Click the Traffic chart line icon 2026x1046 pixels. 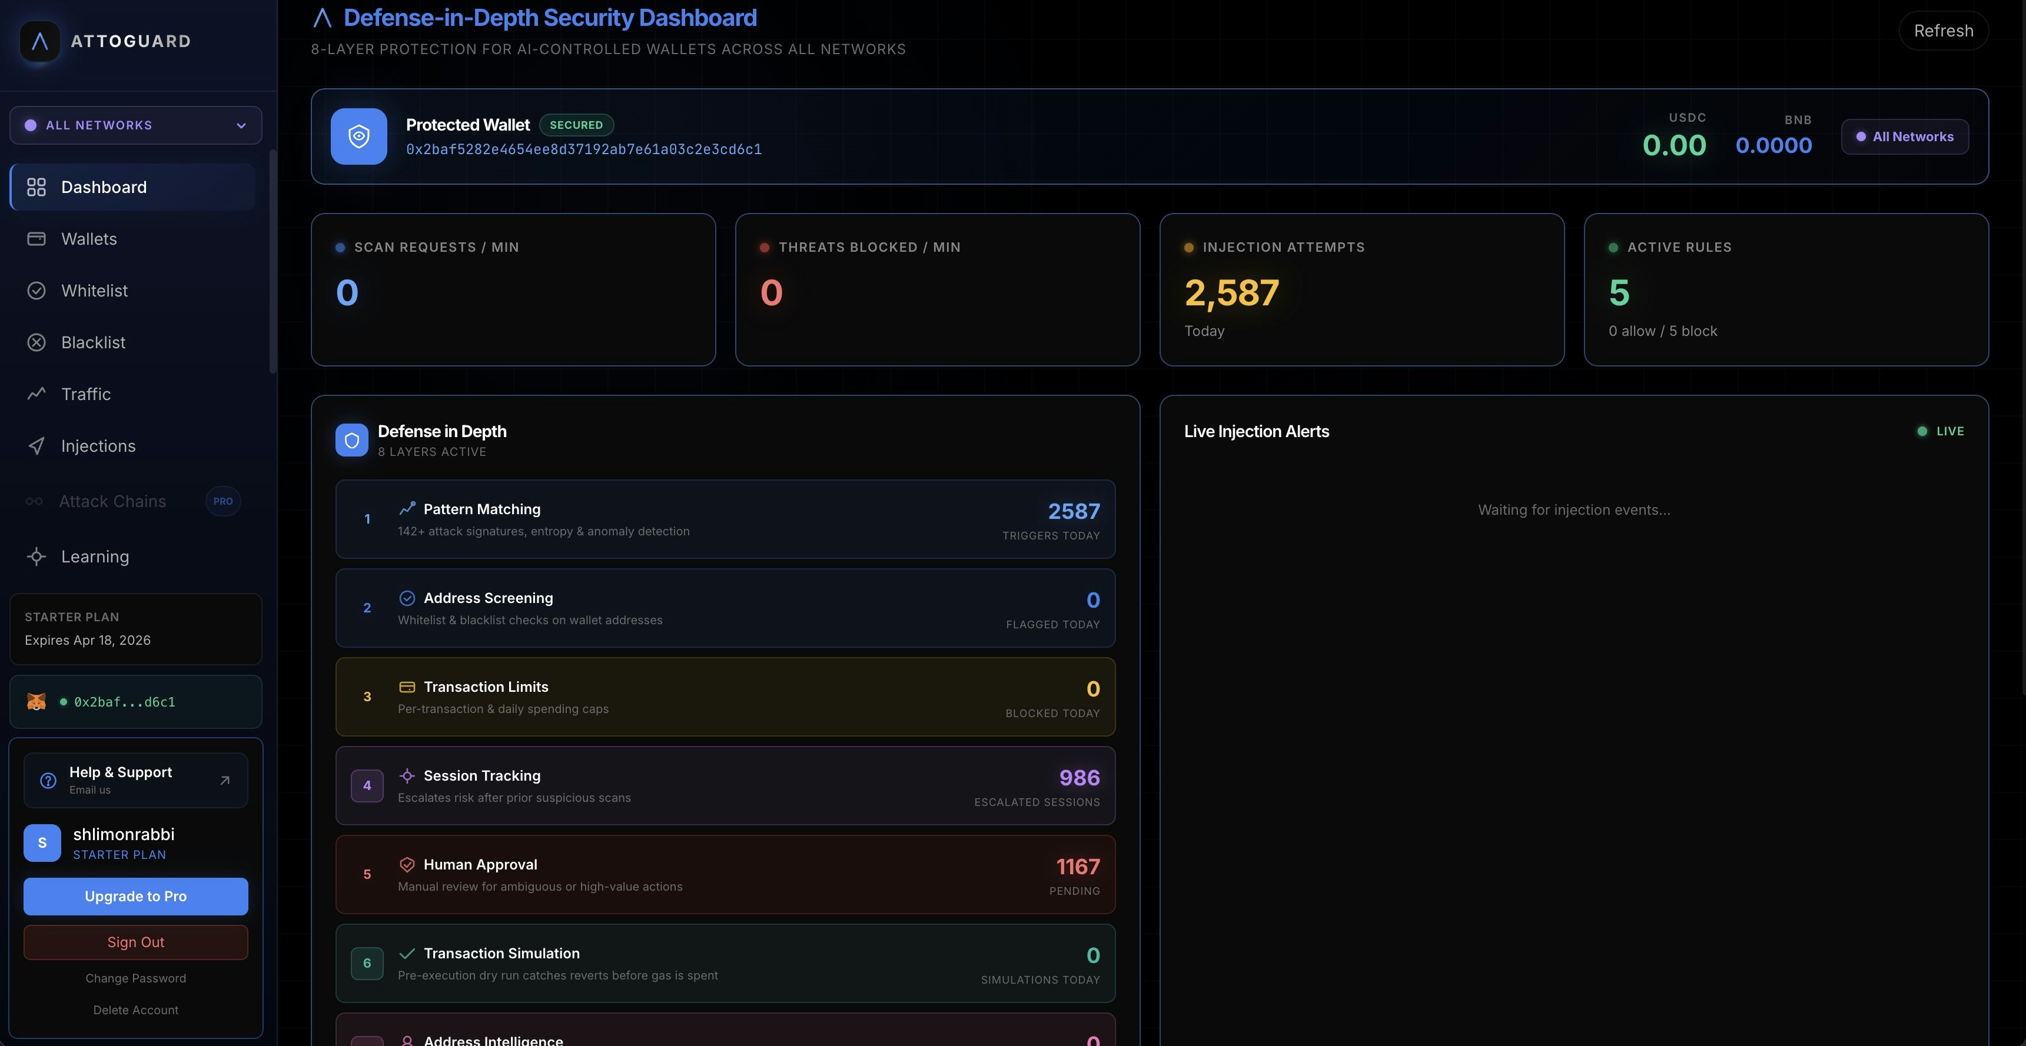pos(36,394)
